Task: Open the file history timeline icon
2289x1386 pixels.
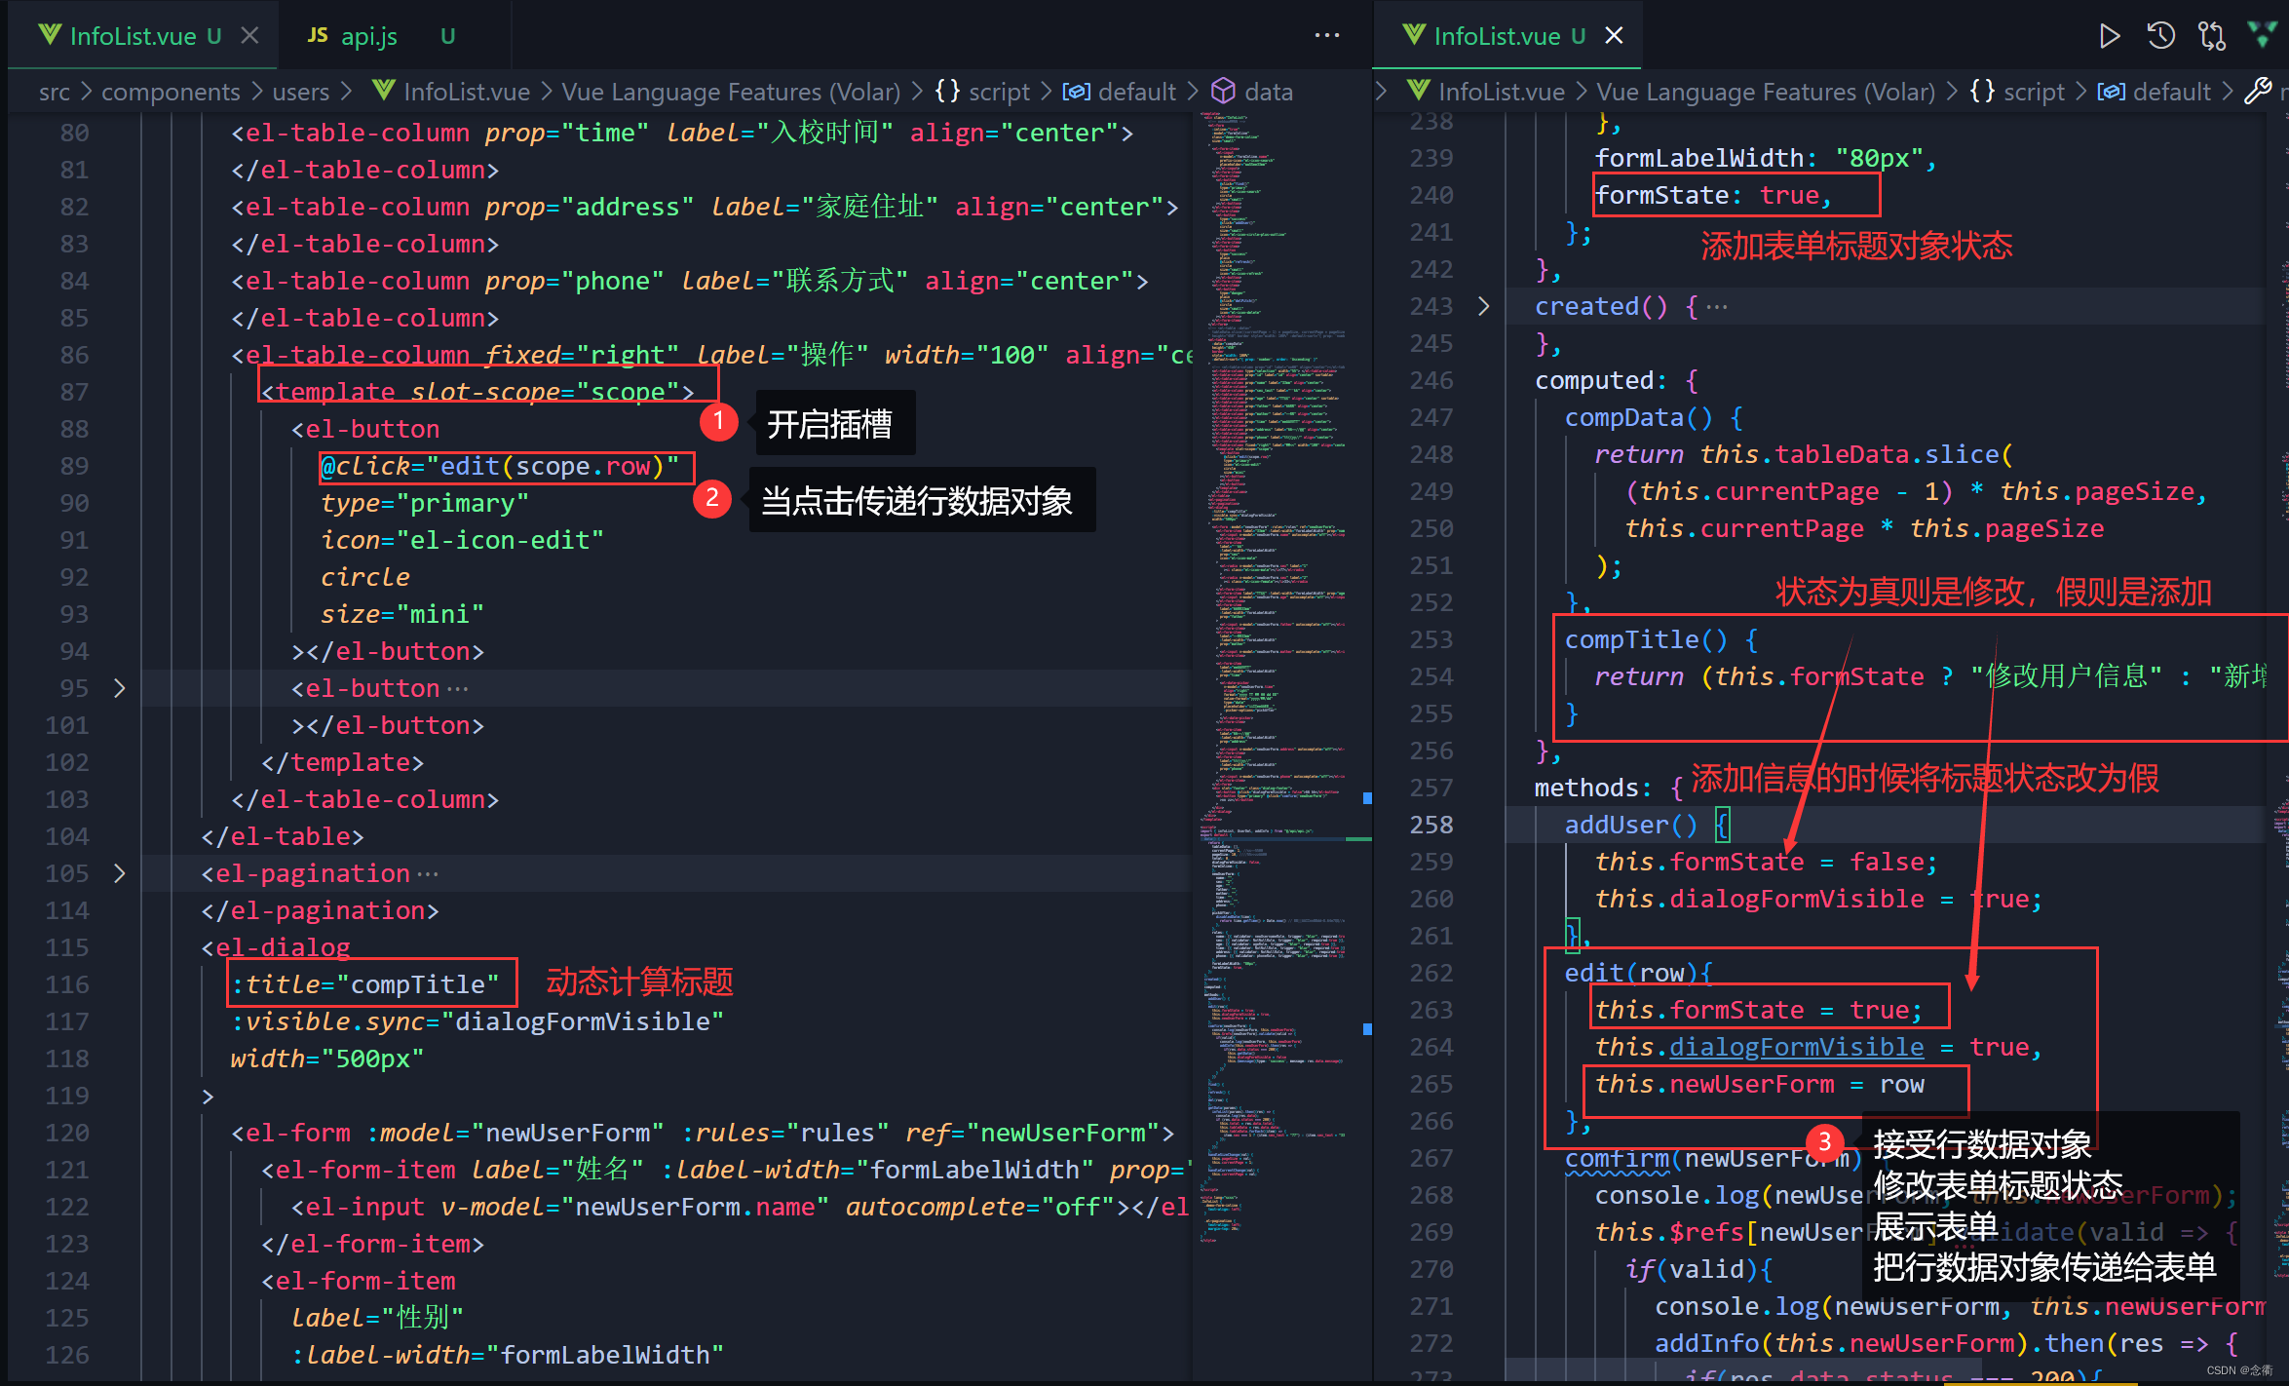Action: tap(2160, 37)
